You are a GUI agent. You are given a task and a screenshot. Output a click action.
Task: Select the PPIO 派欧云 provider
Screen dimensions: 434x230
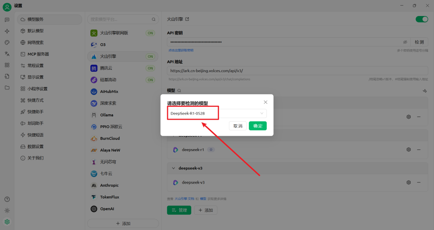123,127
